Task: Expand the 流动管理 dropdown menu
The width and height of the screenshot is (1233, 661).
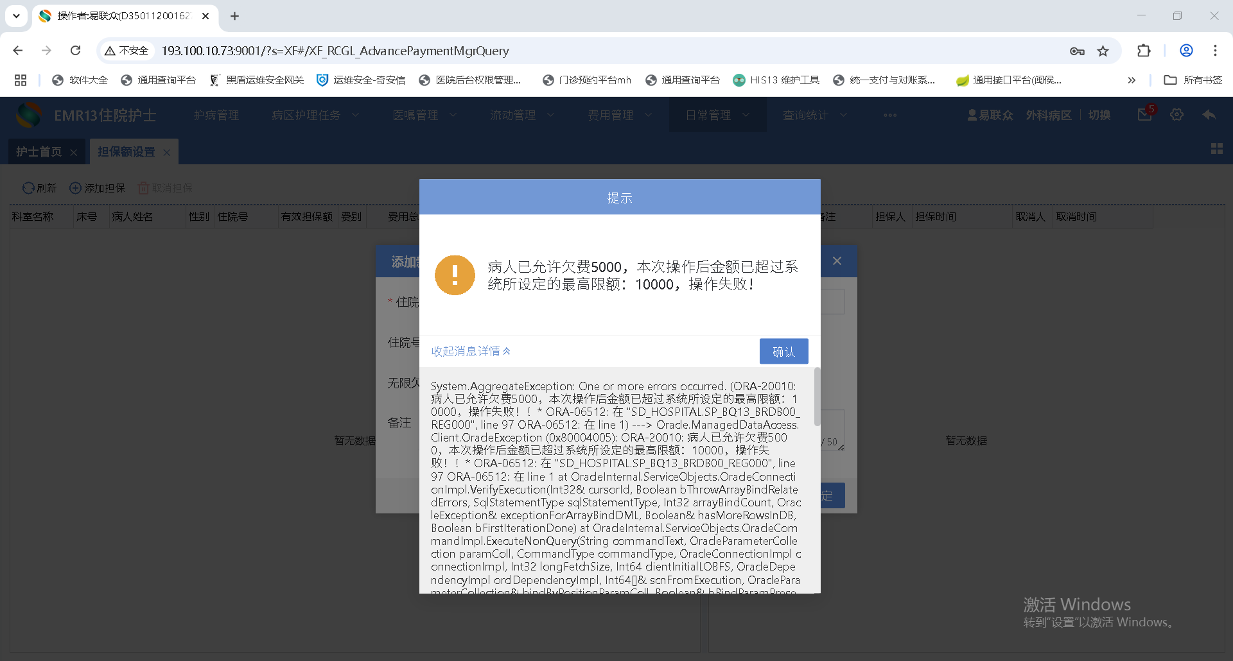Action: tap(521, 115)
